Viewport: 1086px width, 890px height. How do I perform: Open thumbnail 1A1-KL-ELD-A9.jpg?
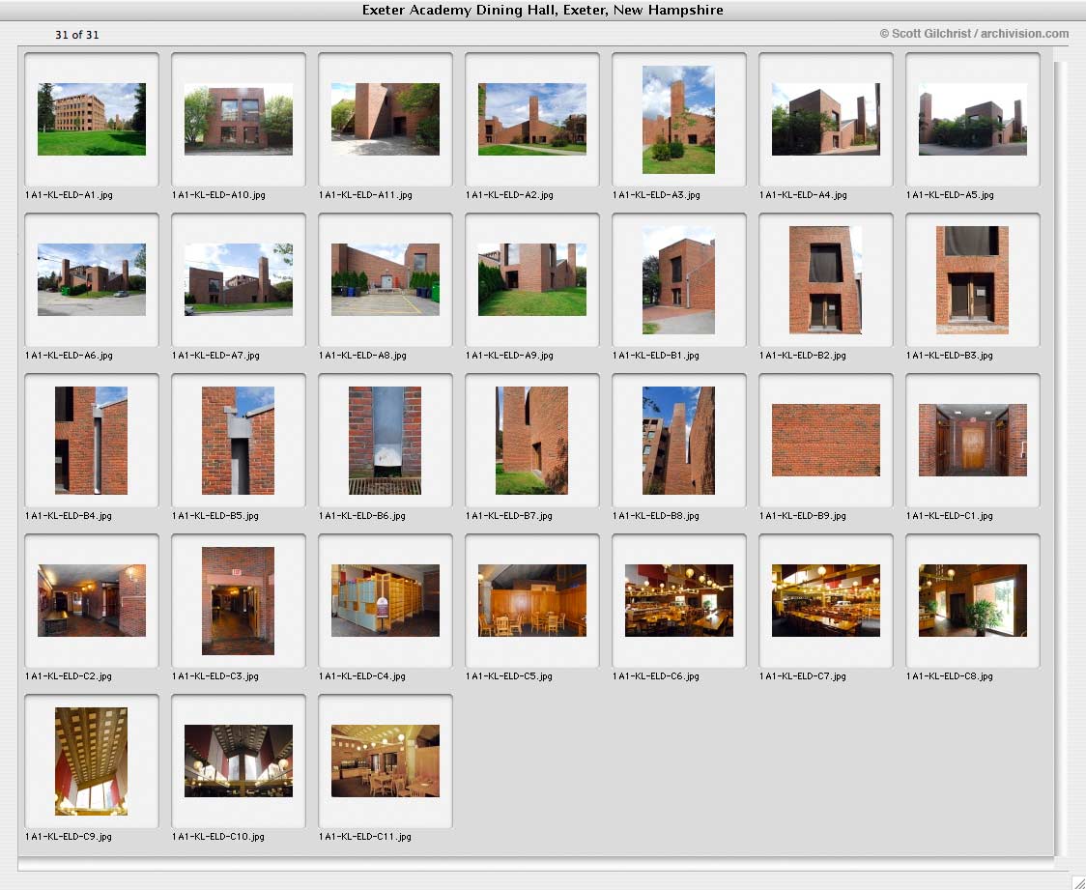click(532, 280)
